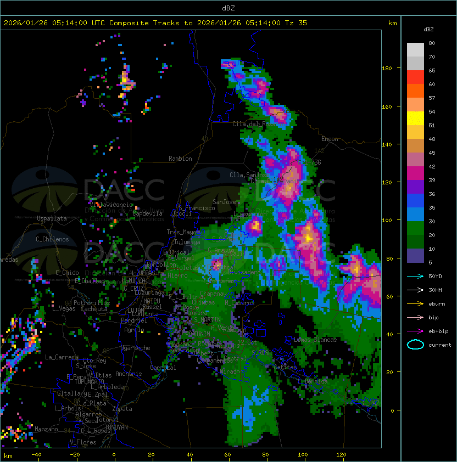Click the 'TUPUNGATO' place label
Screen dimensions: 457x462
90,381
